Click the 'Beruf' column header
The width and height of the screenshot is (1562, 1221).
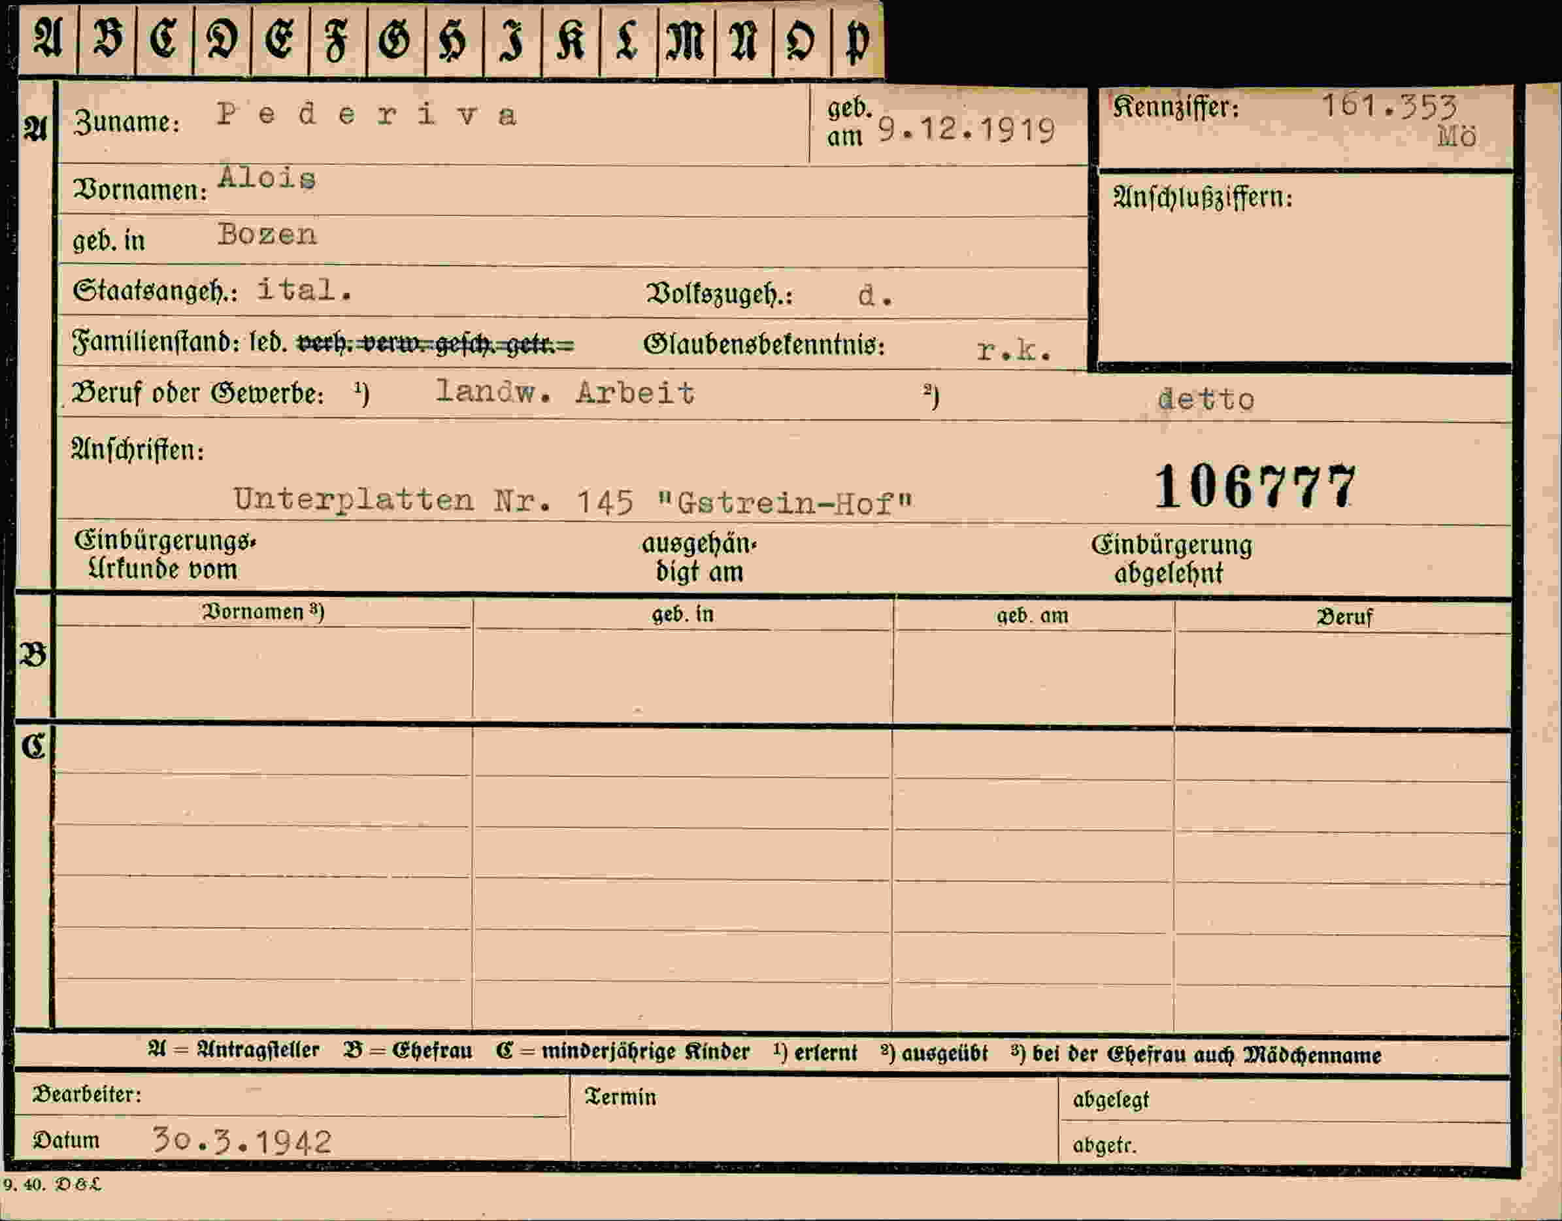point(1344,617)
